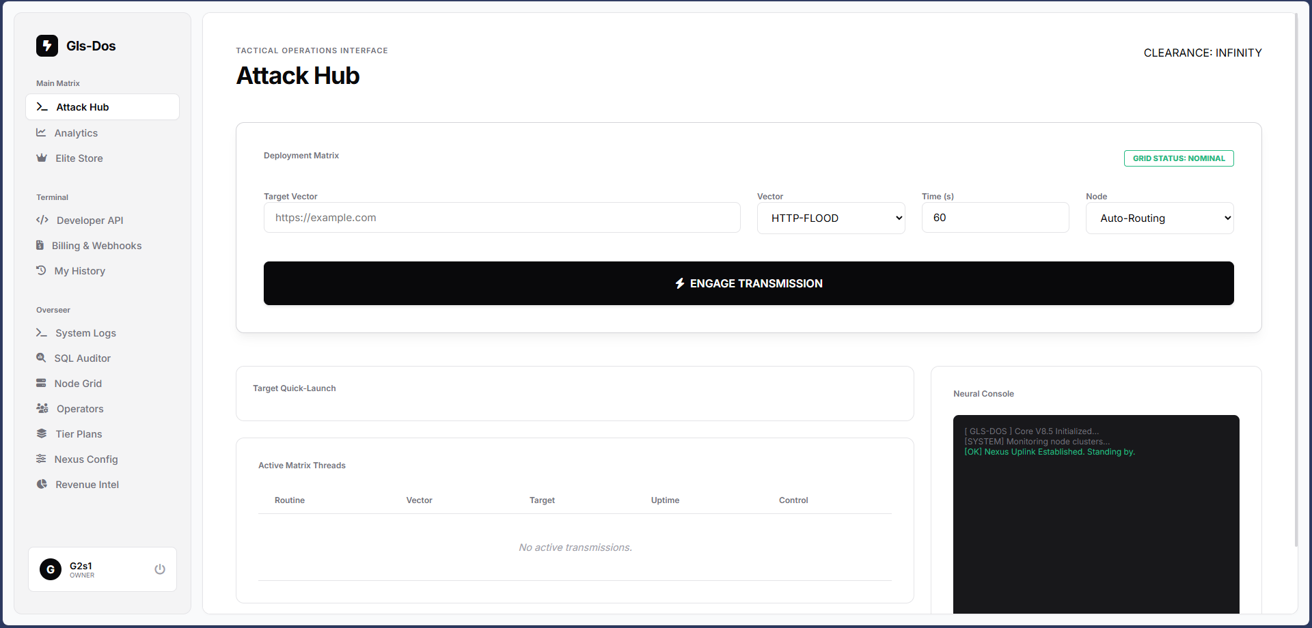Click the power logout icon beside G2s1
This screenshot has width=1312, height=628.
[x=160, y=569]
